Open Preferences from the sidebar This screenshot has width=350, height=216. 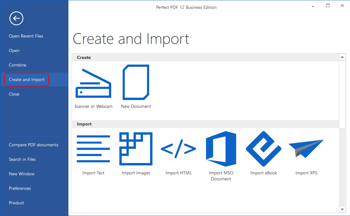coord(20,188)
